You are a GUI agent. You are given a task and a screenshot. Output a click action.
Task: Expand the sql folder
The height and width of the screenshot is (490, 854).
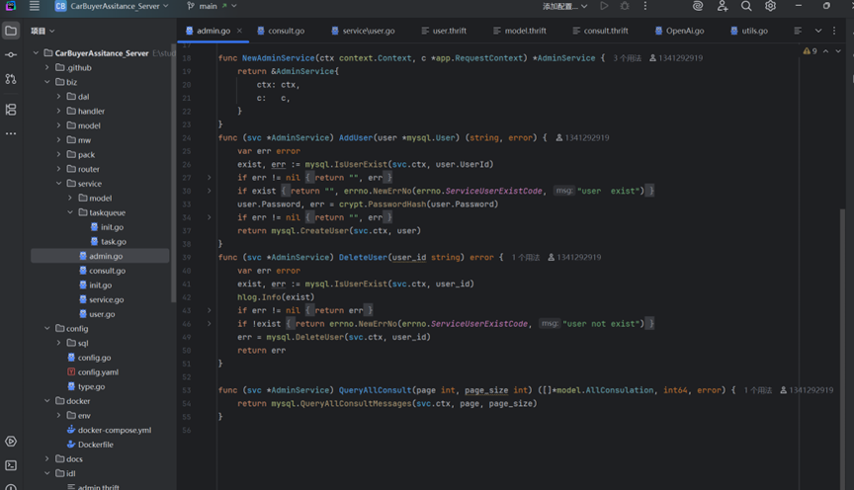point(58,343)
